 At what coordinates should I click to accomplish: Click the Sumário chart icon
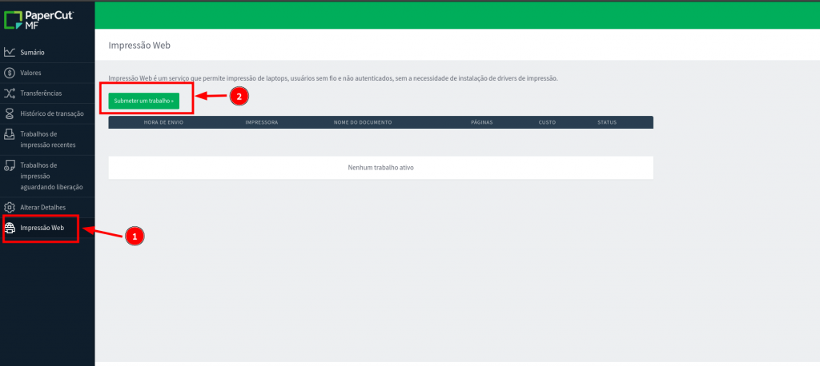click(10, 52)
